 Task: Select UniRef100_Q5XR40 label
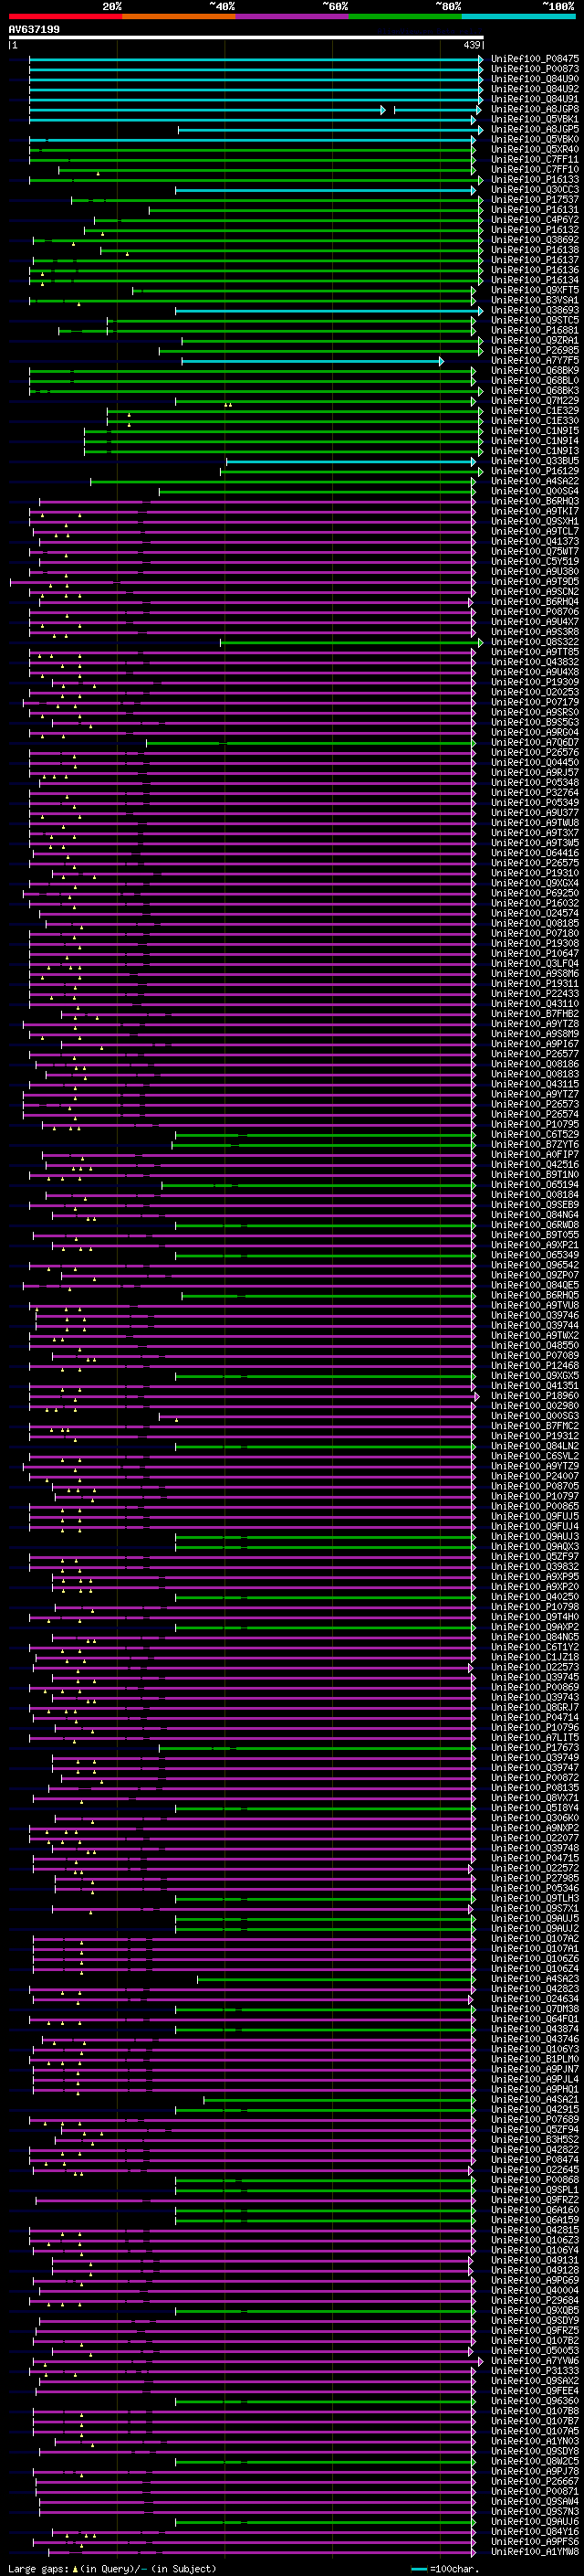(535, 149)
